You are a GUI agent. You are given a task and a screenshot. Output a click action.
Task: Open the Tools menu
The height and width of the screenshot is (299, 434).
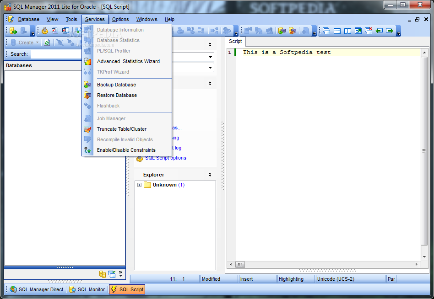[x=71, y=19]
